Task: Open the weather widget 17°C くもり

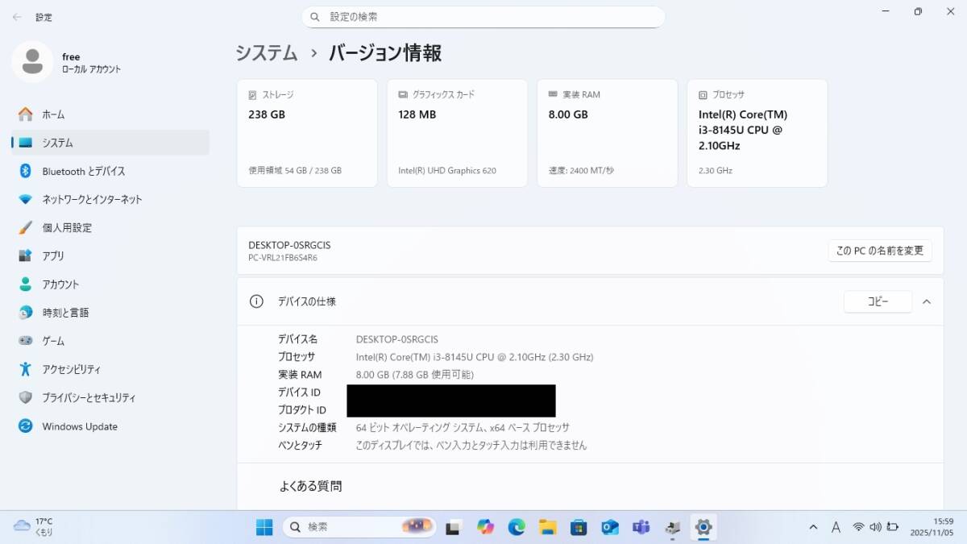Action: [x=34, y=527]
